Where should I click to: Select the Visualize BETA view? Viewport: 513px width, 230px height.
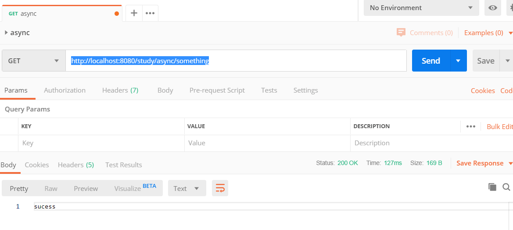point(135,188)
